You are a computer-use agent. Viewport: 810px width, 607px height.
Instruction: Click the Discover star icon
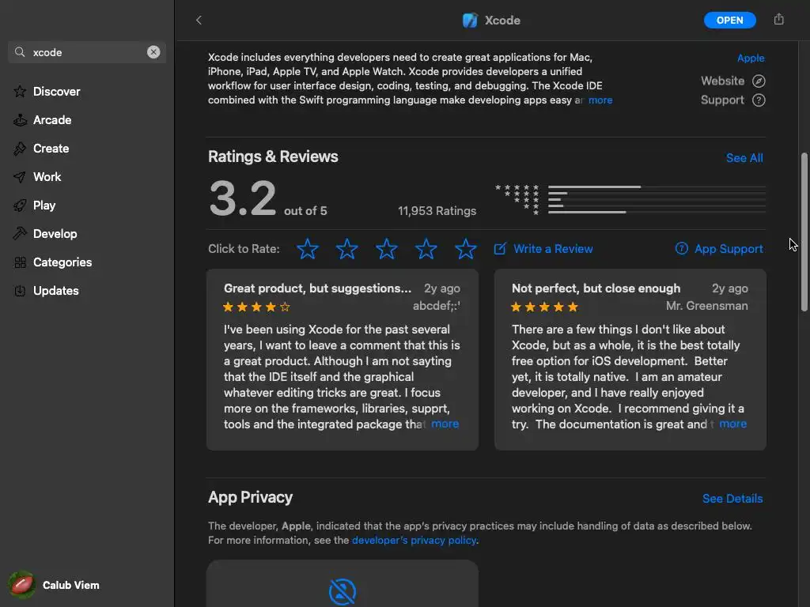[x=20, y=92]
